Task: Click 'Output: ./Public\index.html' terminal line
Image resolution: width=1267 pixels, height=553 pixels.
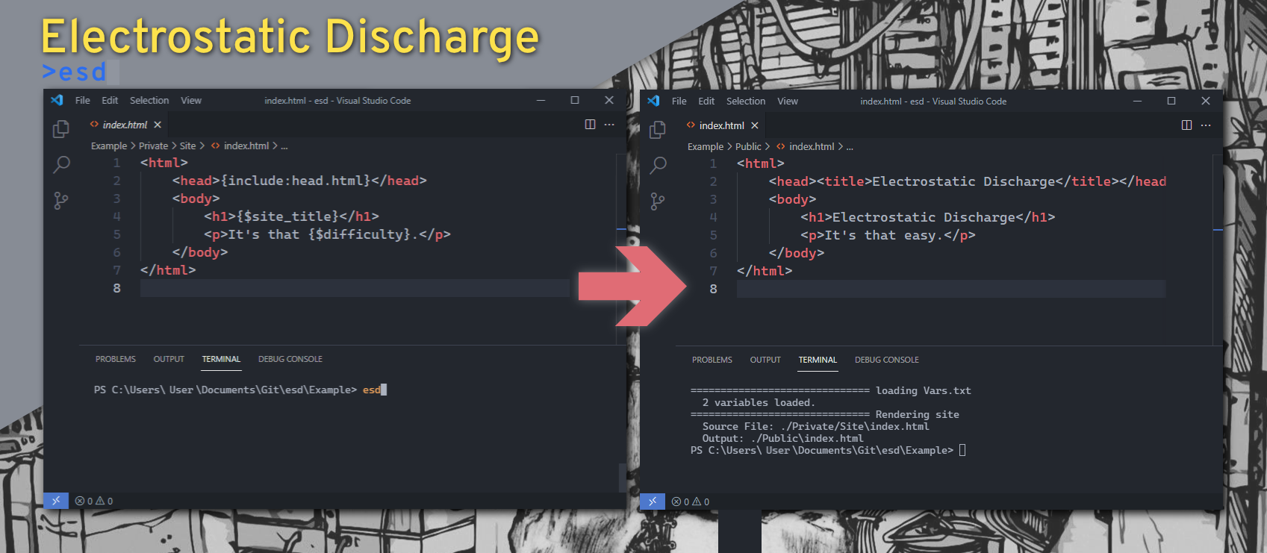Action: click(782, 438)
